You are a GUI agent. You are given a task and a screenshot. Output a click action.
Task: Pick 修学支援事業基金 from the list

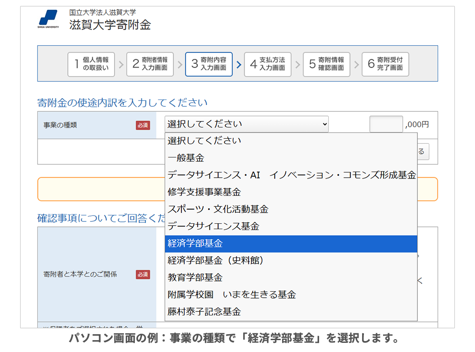[291, 192]
